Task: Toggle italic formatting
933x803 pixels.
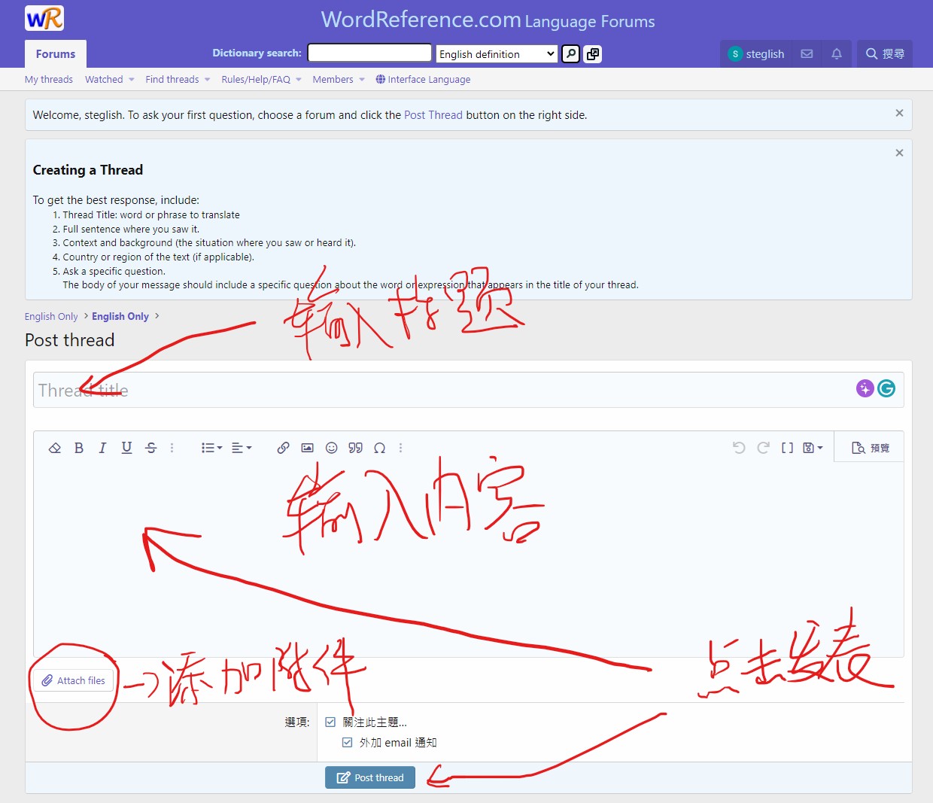Action: pos(103,448)
